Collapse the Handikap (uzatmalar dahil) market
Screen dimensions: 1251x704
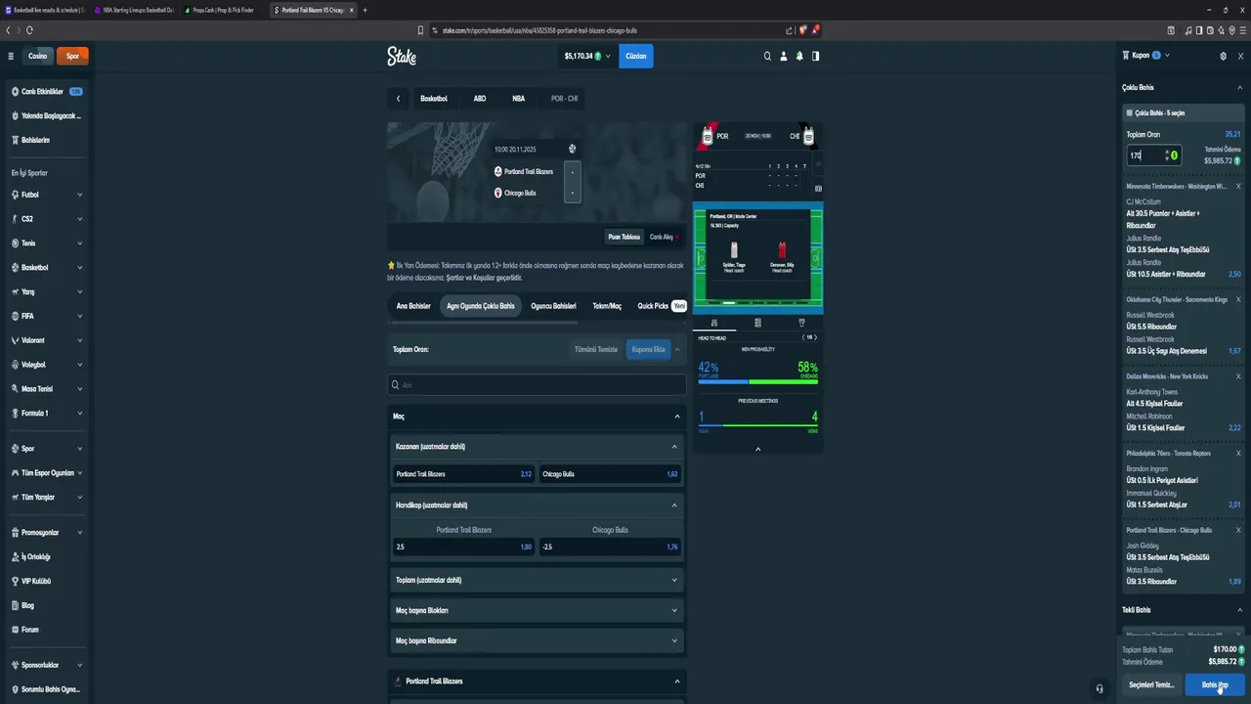coord(537,506)
